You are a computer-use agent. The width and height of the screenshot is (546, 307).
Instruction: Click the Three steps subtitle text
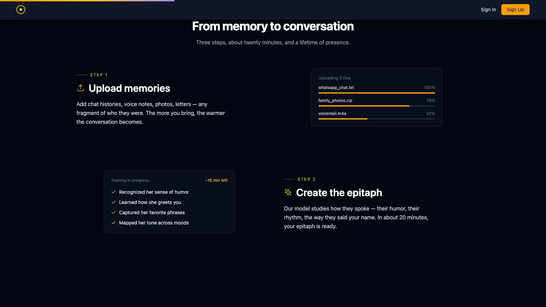pos(273,42)
